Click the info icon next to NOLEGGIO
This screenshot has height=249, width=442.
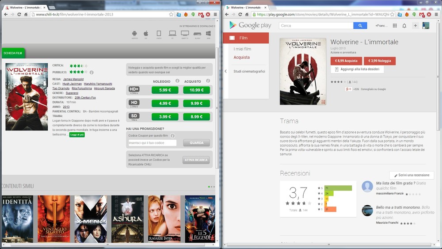(177, 81)
